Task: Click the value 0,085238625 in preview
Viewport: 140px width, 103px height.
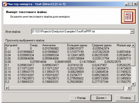Action: [x=100, y=75]
